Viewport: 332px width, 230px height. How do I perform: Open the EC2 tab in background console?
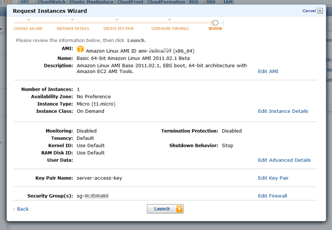8,2
